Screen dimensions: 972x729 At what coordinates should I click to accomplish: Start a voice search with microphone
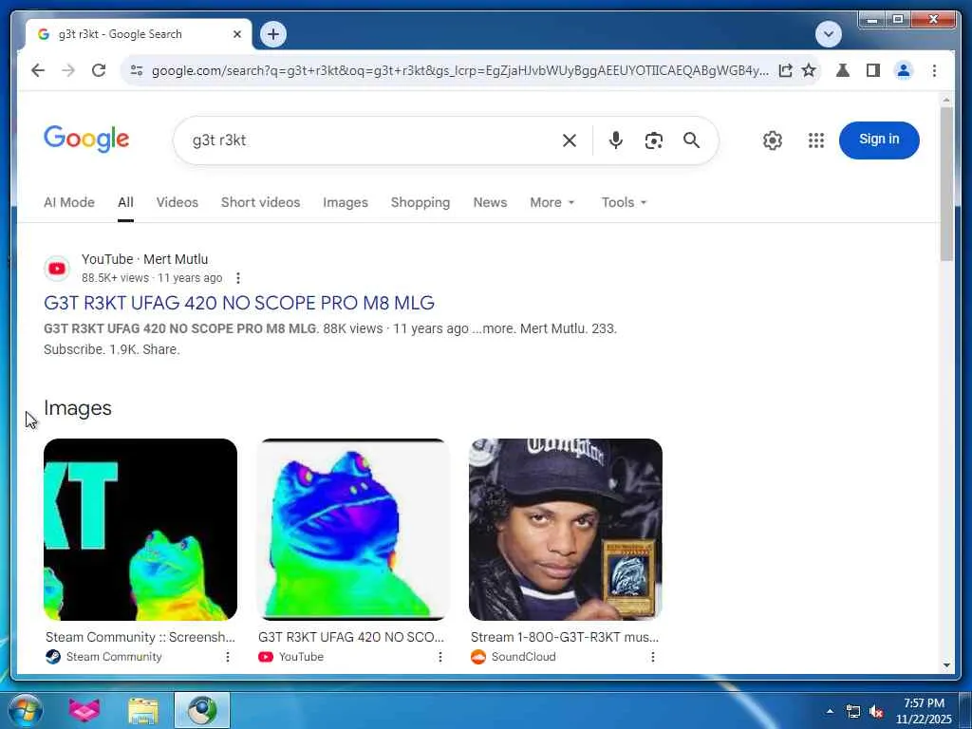pos(615,140)
